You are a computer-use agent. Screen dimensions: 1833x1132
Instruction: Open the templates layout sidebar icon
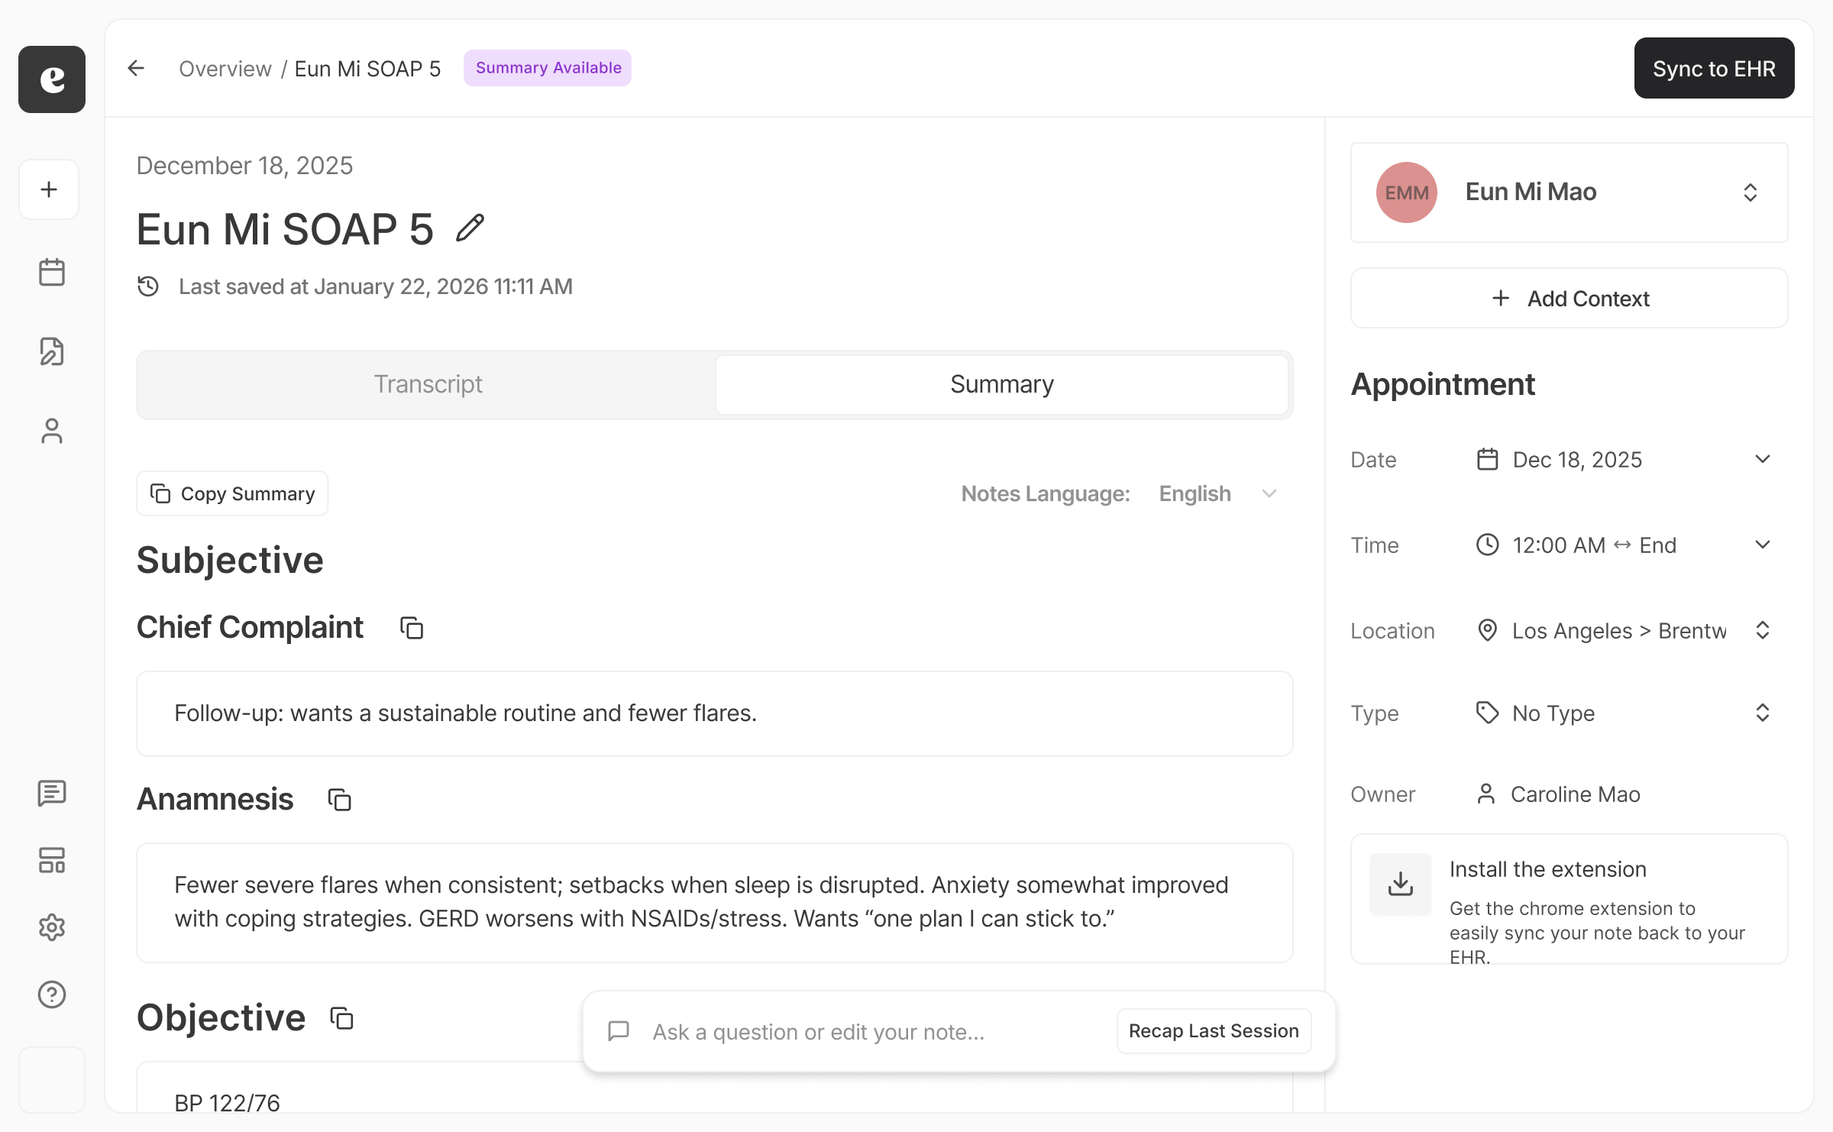pyautogui.click(x=52, y=860)
